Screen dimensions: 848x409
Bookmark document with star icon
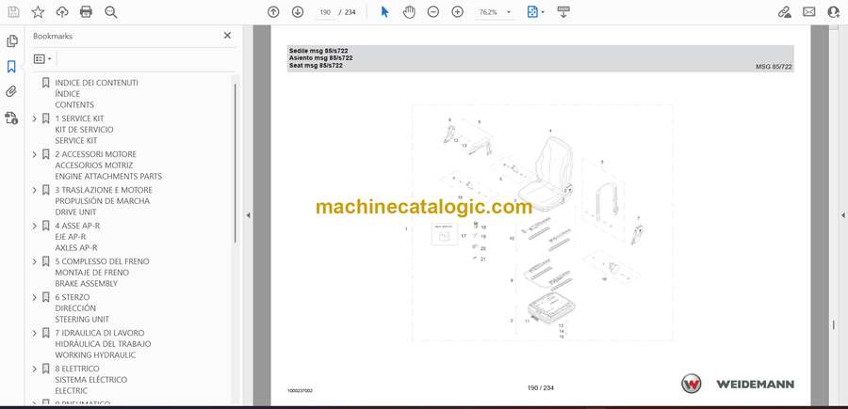(x=38, y=12)
